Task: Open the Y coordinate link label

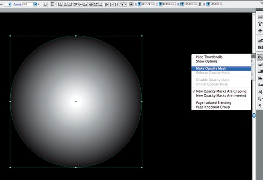Action: 157,4
